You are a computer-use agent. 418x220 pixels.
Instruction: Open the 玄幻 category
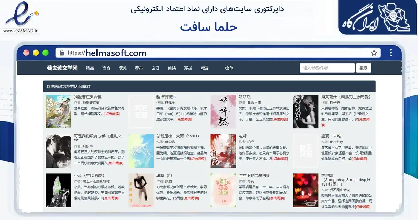155,68
